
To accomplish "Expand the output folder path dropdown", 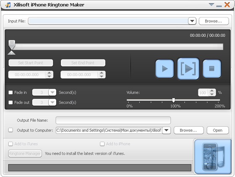I will point(166,130).
